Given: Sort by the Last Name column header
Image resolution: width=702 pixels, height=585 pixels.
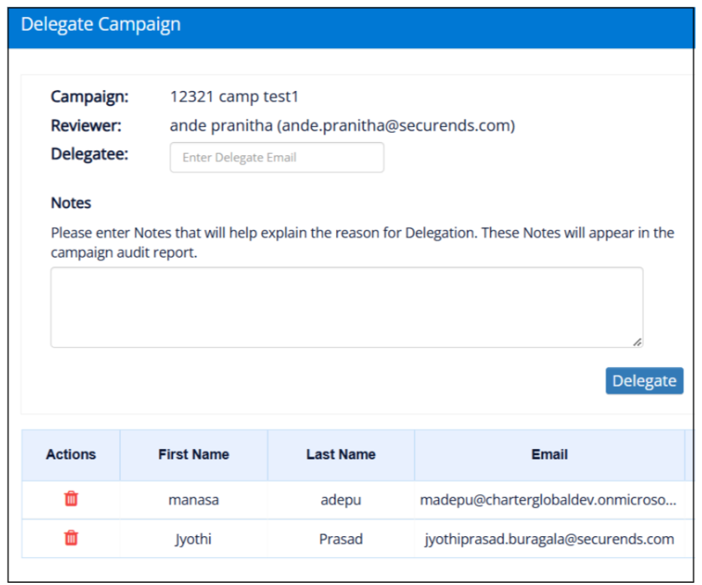Looking at the screenshot, I should tap(340, 454).
